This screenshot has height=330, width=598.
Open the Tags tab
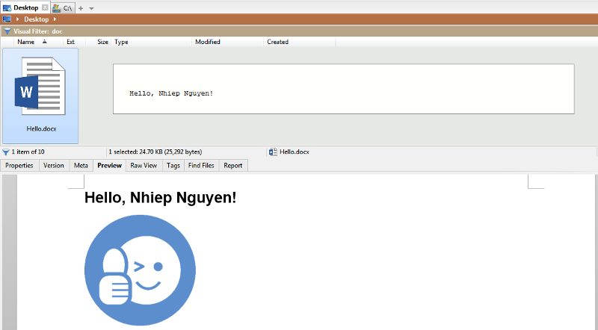point(173,165)
